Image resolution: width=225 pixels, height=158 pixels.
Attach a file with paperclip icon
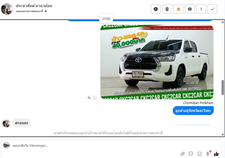(182, 154)
